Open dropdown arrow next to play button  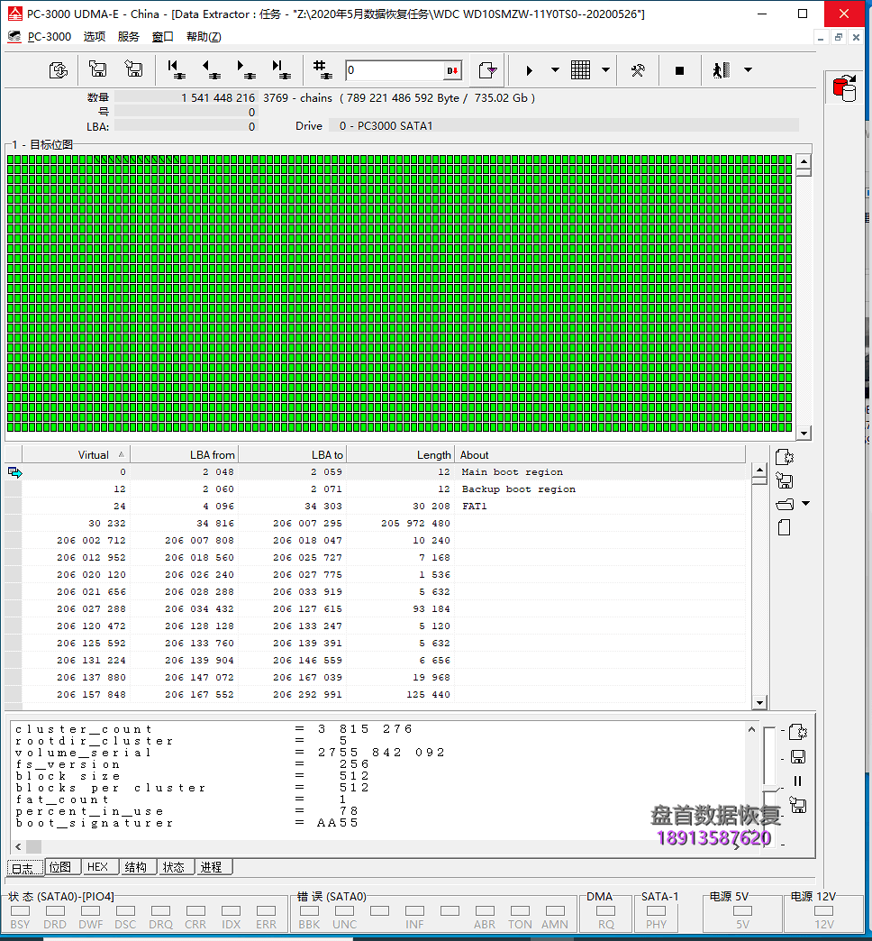pos(555,70)
